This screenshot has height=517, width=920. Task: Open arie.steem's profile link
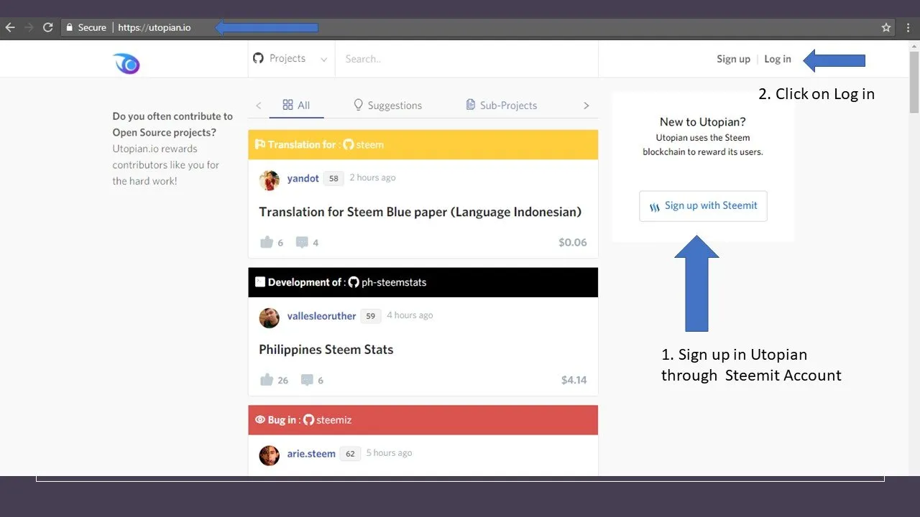click(311, 454)
